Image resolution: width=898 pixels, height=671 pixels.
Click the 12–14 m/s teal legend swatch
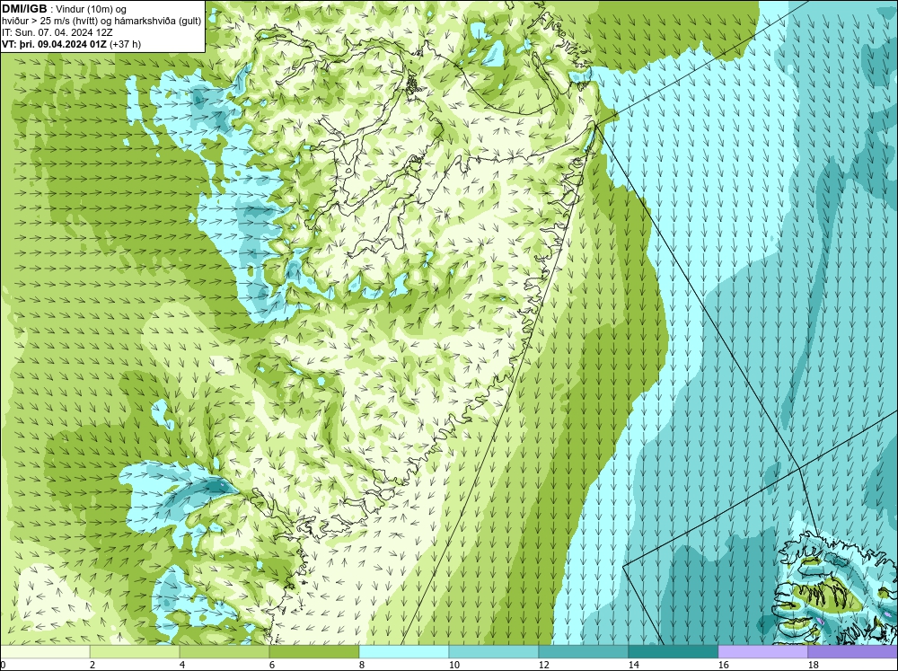tap(583, 652)
